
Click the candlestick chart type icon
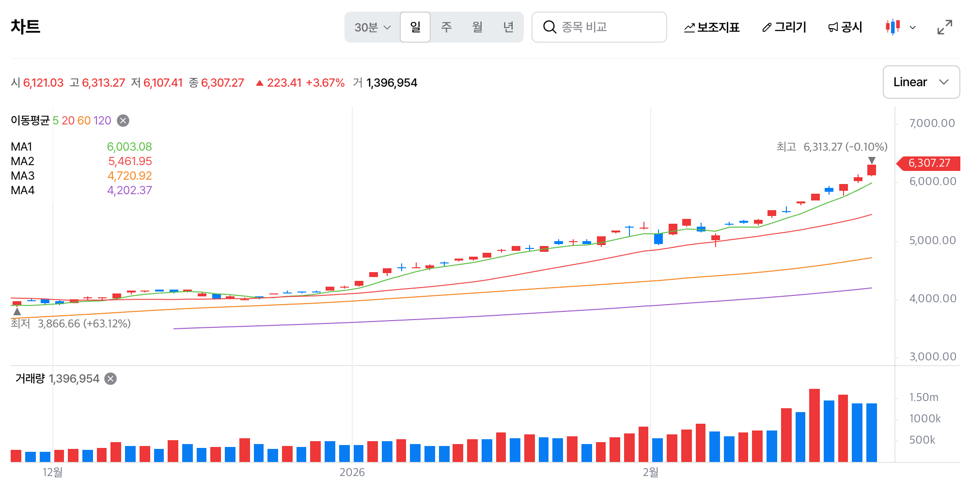893,27
